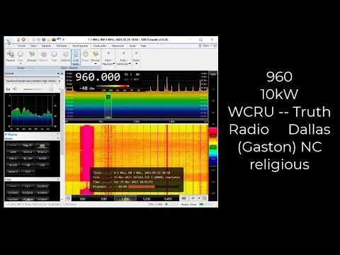The image size is (340, 255).
Task: Click the camera icon in quick access toolbar
Action: tap(54, 40)
